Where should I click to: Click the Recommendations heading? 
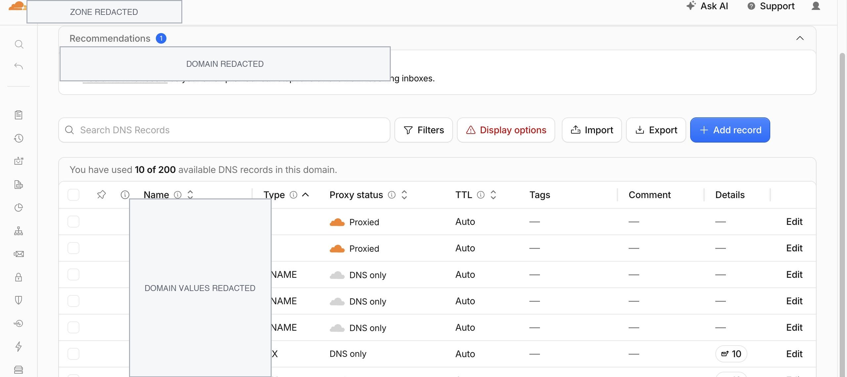[x=110, y=38]
